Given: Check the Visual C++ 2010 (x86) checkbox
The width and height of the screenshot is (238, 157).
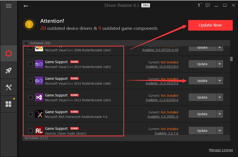Looking at the screenshot, I should click(x=30, y=81).
